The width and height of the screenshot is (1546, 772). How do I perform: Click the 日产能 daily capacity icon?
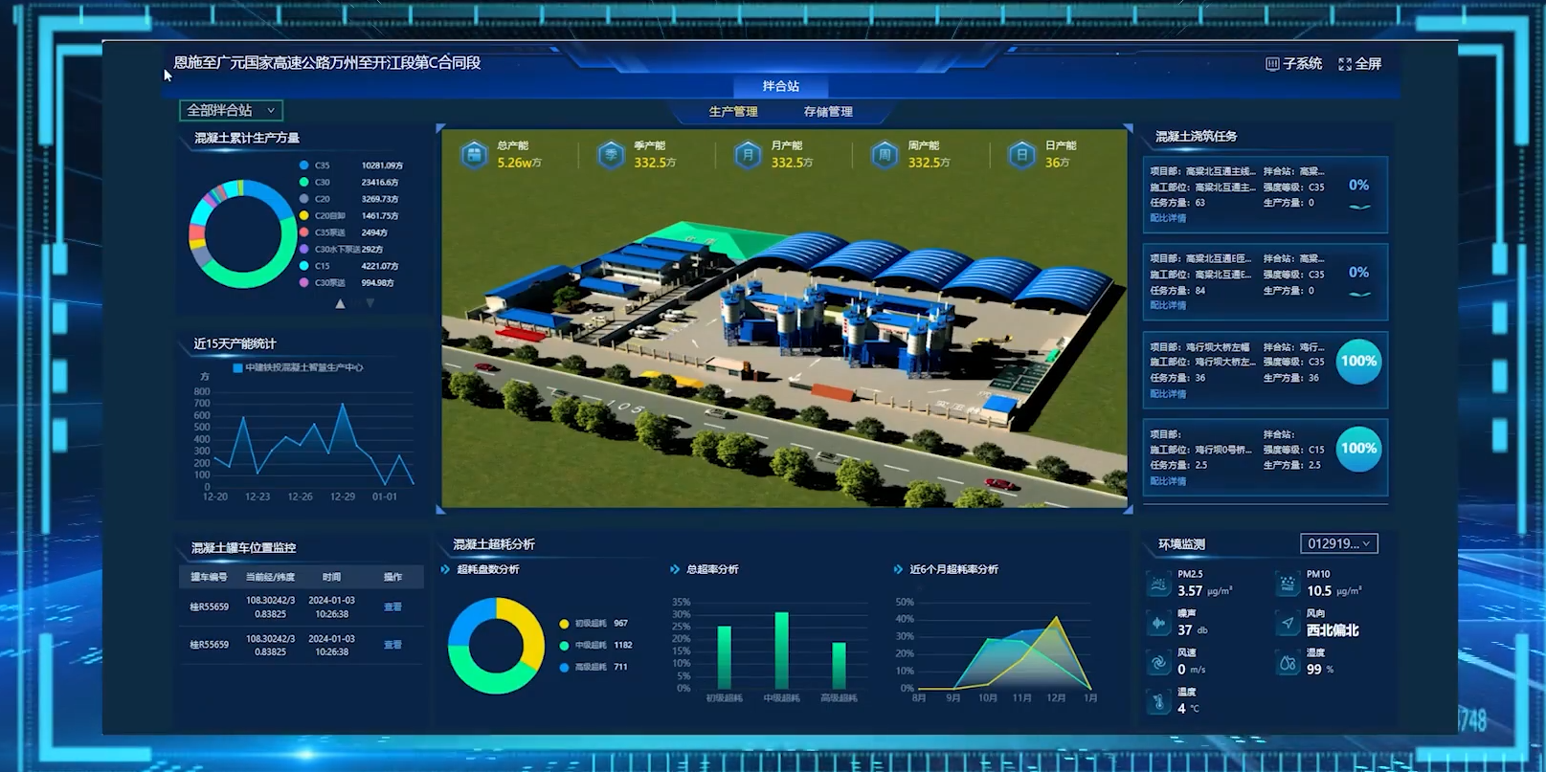tap(1021, 154)
